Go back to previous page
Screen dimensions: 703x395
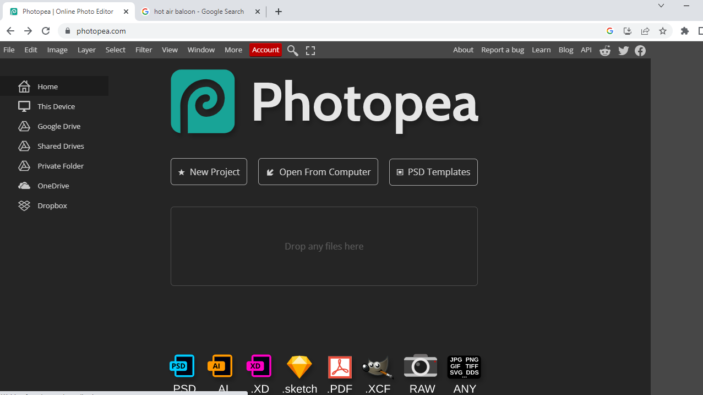(10, 31)
